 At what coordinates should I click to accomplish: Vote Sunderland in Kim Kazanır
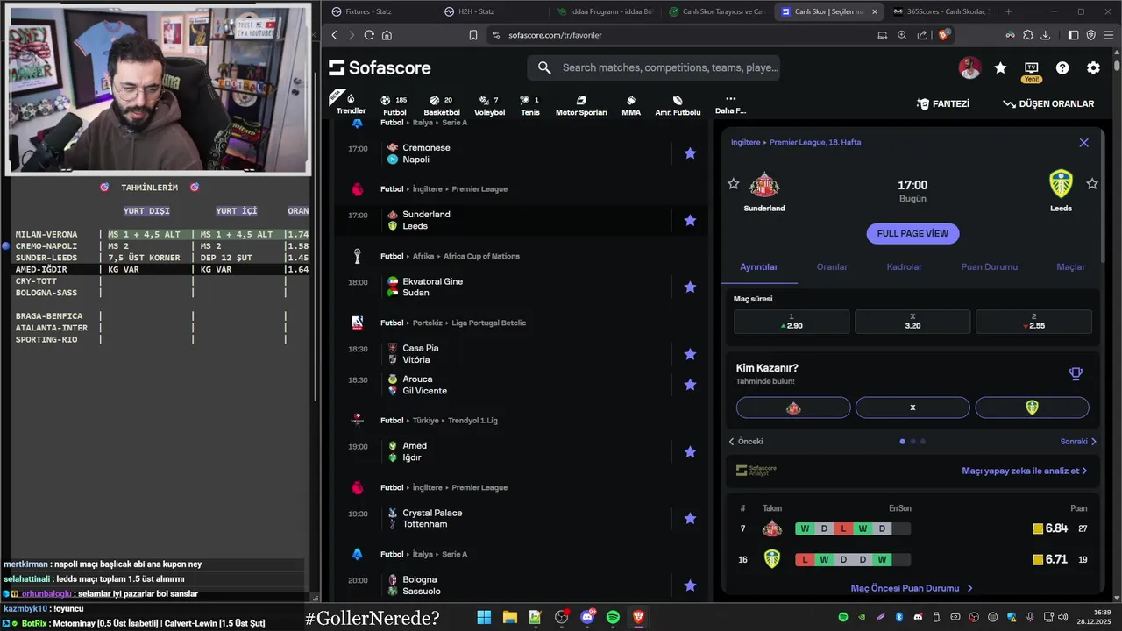(793, 408)
